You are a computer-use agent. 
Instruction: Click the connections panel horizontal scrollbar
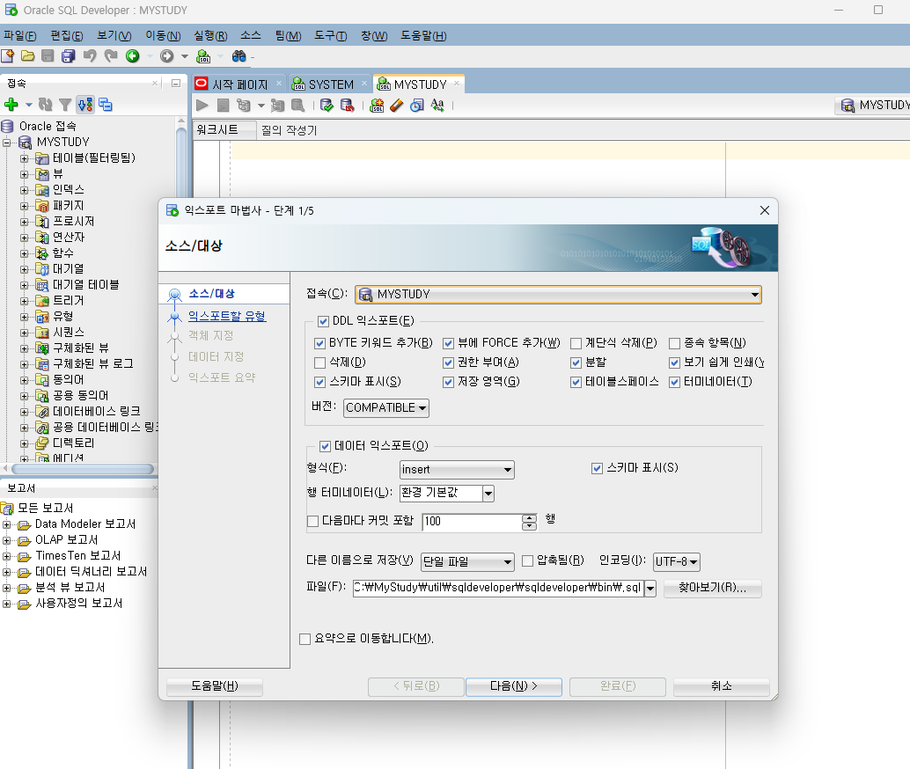(x=83, y=468)
